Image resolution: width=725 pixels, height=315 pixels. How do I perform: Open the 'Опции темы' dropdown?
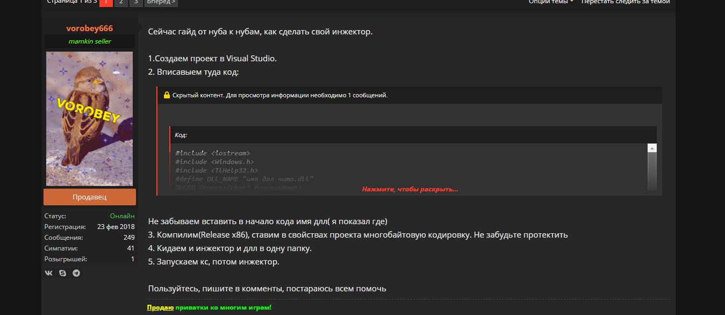click(551, 2)
